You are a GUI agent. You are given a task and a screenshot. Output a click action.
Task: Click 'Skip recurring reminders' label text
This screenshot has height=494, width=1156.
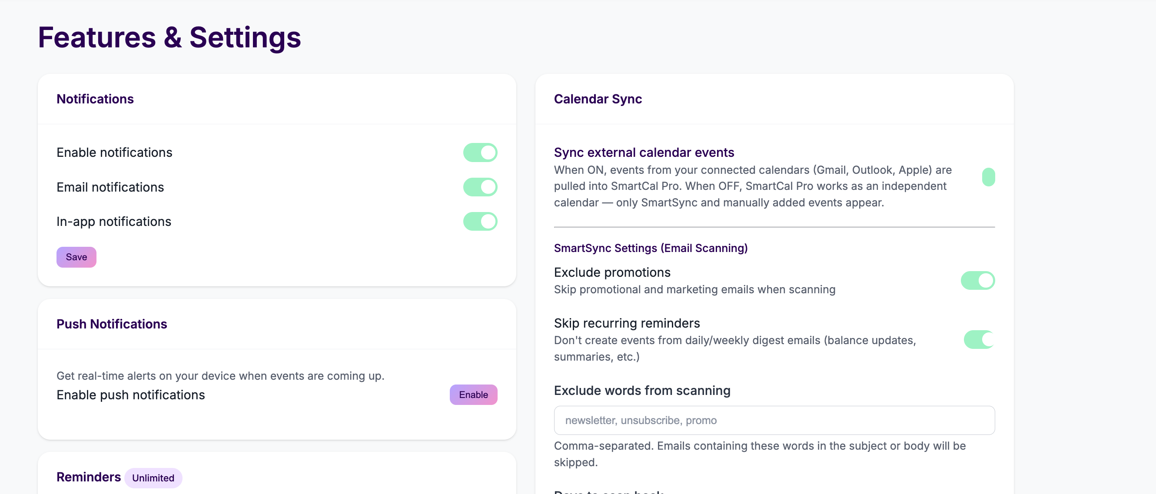627,323
